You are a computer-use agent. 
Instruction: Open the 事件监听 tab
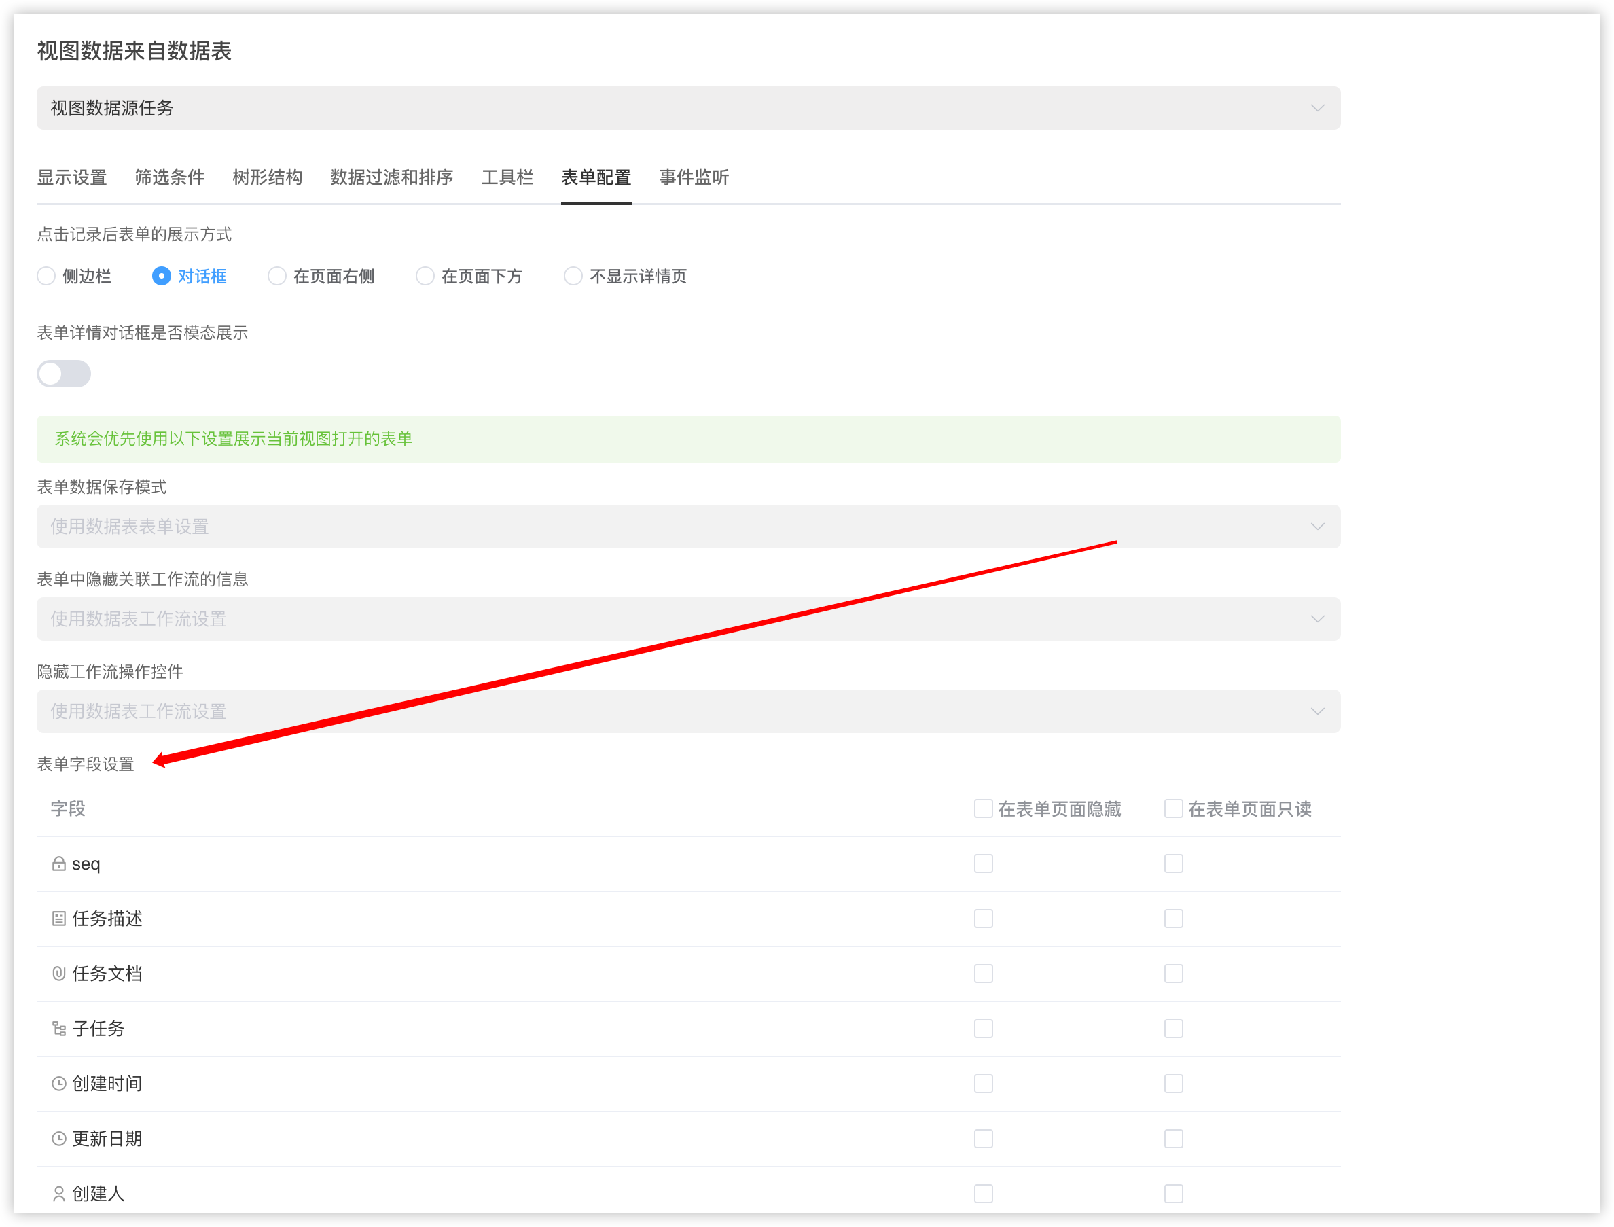pyautogui.click(x=694, y=177)
